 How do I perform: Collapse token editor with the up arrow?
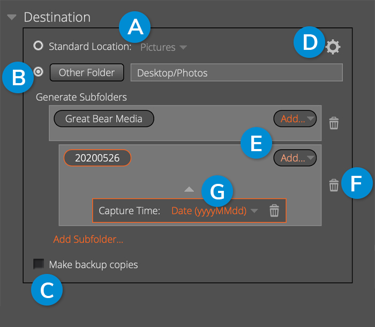[x=189, y=189]
